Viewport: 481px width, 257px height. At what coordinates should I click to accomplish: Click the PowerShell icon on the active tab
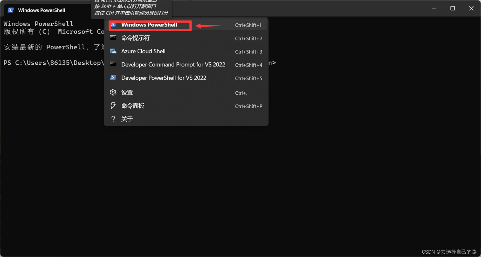pyautogui.click(x=10, y=10)
